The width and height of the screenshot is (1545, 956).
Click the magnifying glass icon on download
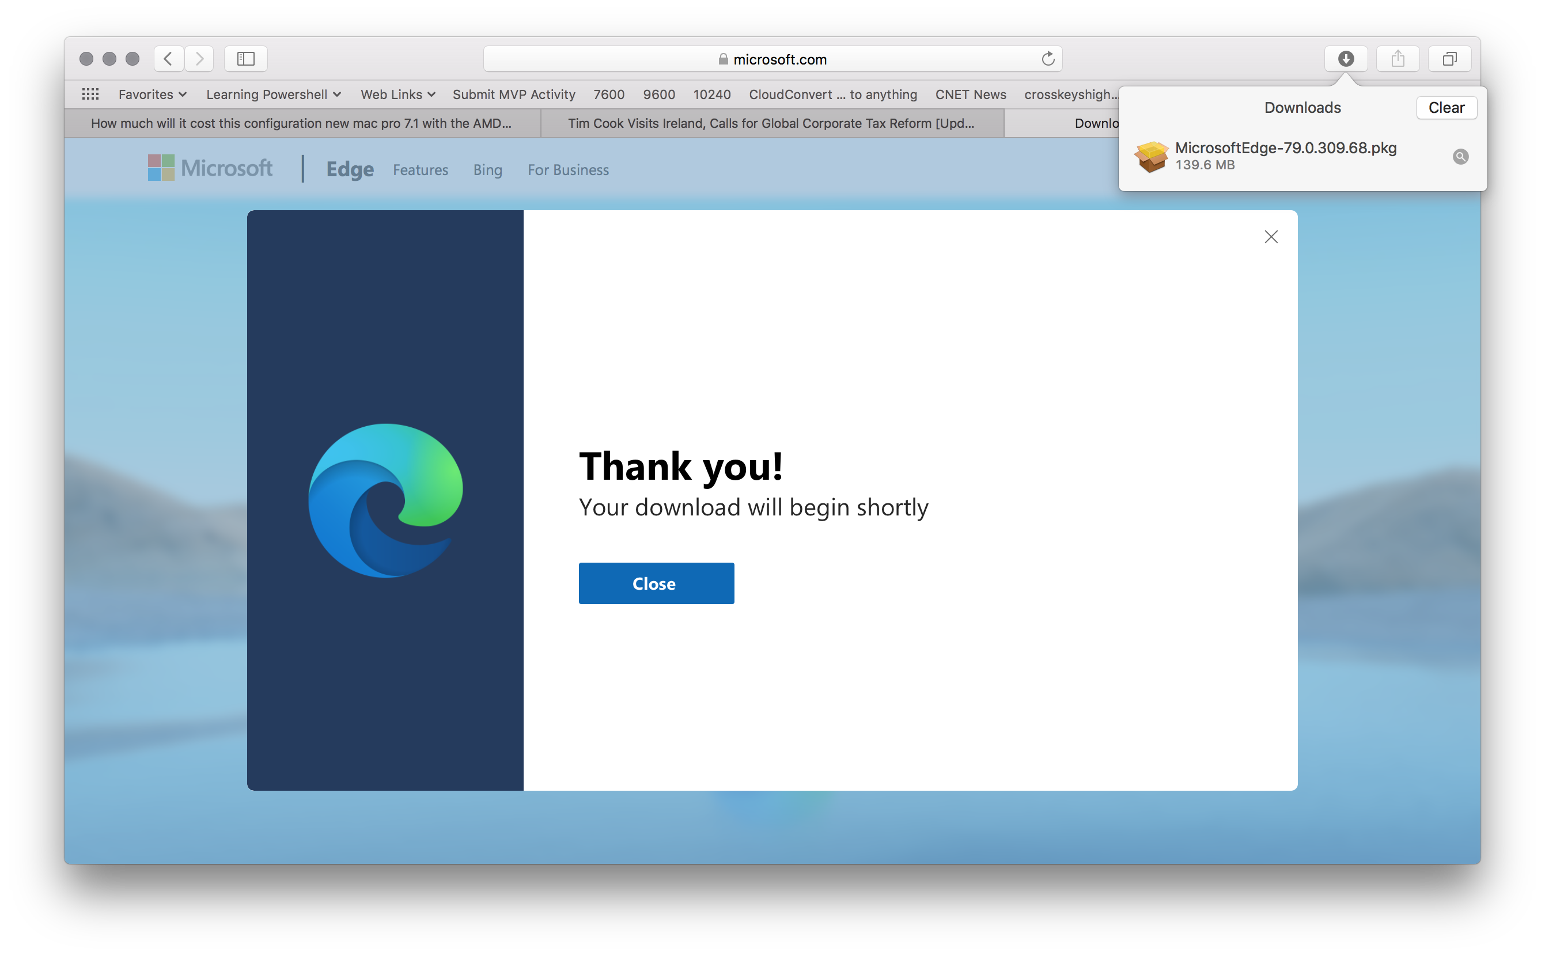(x=1461, y=157)
